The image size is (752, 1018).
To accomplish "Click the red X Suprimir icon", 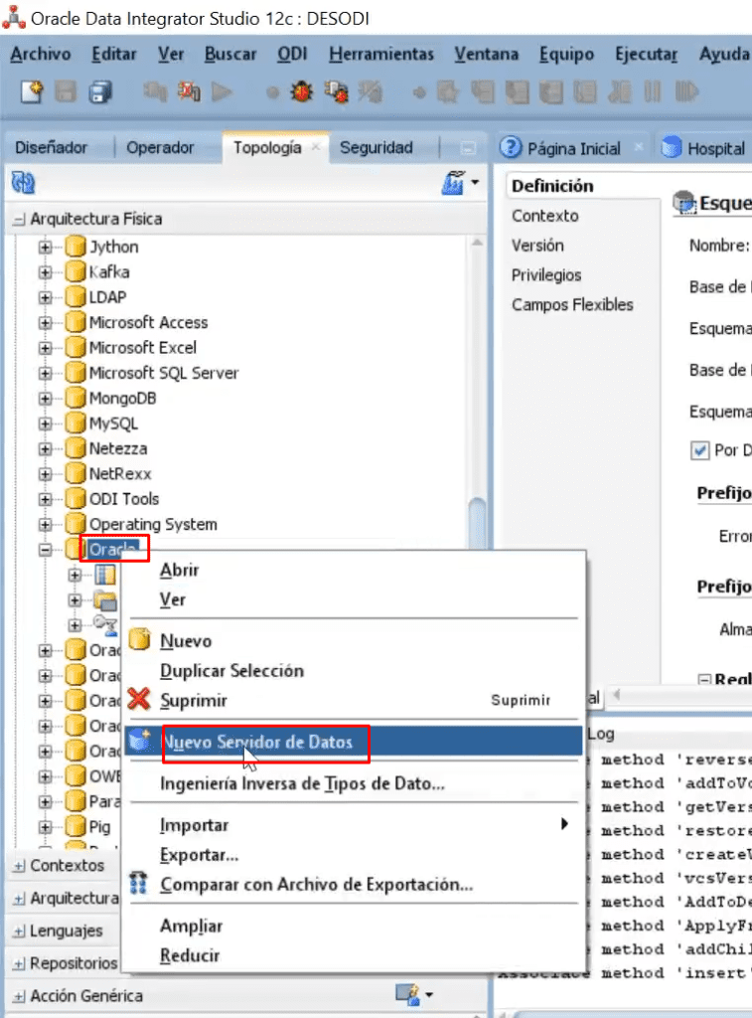I will (139, 700).
